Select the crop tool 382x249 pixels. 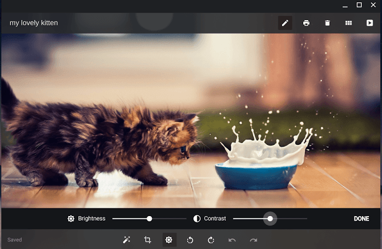(148, 240)
